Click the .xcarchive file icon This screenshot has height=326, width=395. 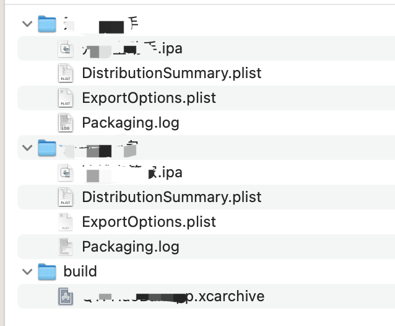pyautogui.click(x=66, y=296)
